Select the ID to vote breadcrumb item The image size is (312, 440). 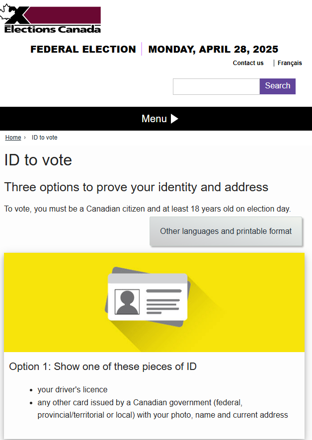tap(44, 138)
